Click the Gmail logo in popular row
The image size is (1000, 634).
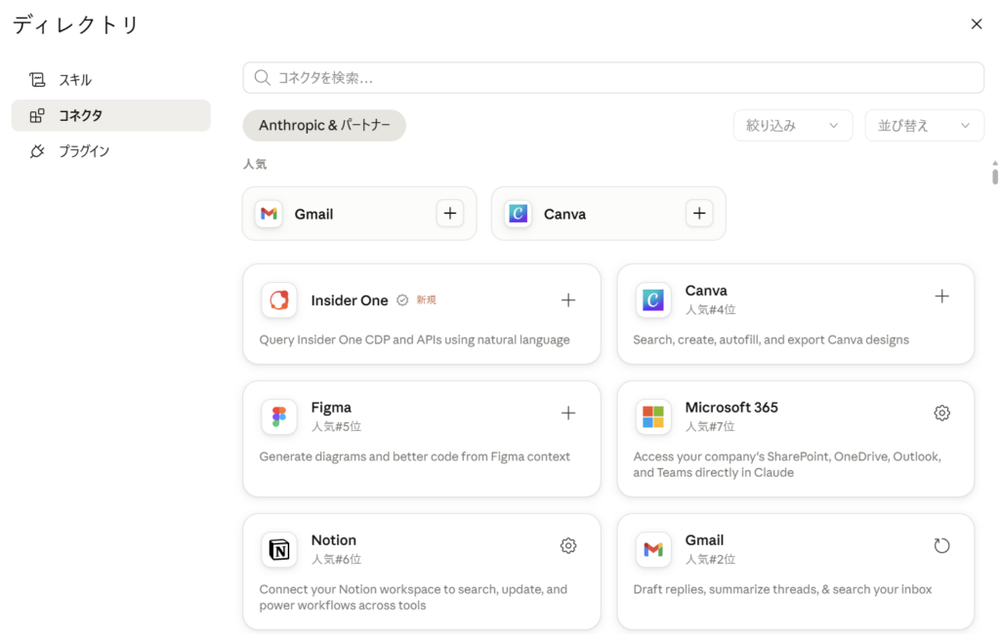(270, 214)
